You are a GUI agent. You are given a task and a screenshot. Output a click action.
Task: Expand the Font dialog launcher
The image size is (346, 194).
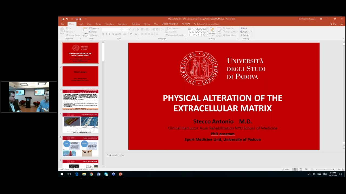[139, 39]
